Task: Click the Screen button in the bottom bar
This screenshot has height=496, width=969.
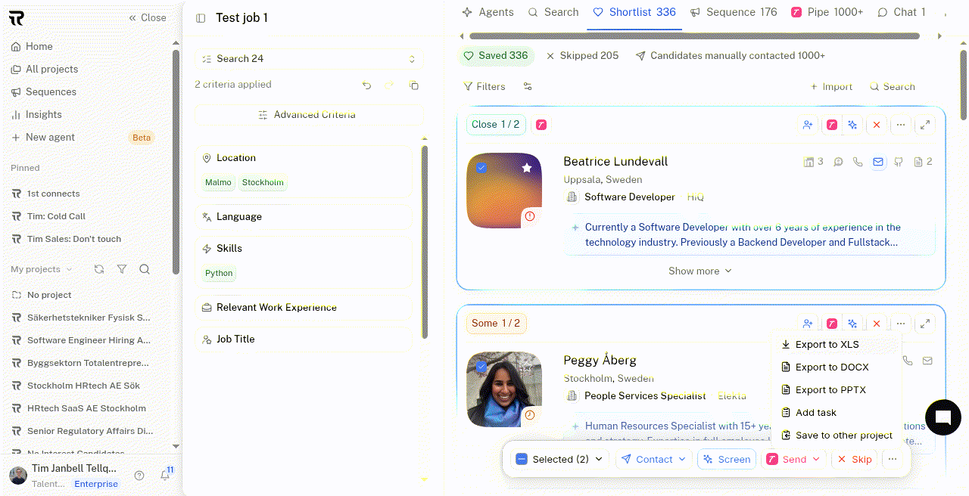Action: 727,459
